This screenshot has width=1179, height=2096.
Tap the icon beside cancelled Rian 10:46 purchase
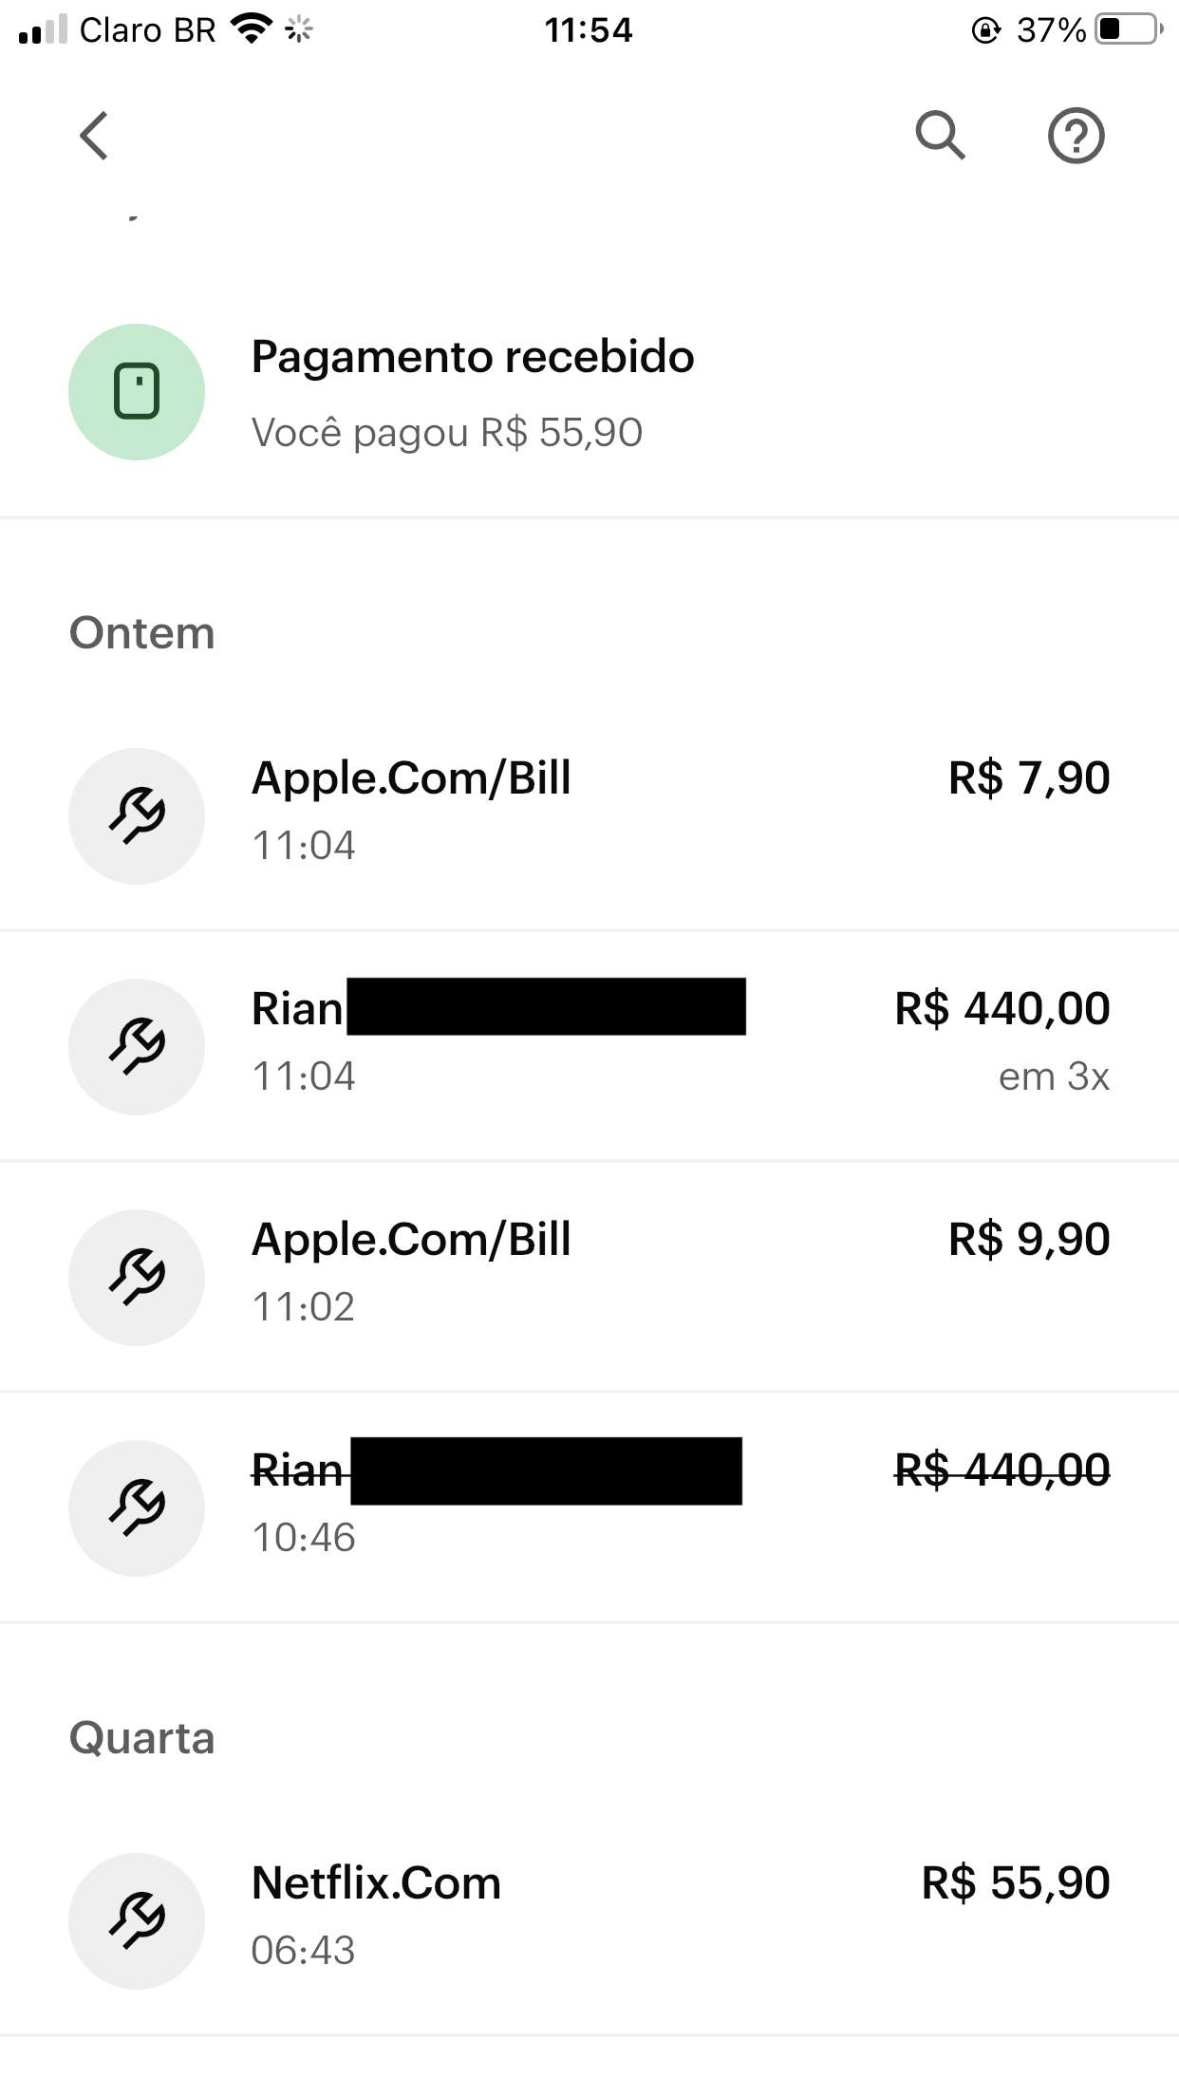tap(137, 1508)
